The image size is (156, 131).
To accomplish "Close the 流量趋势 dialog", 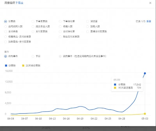I will point(150,3).
